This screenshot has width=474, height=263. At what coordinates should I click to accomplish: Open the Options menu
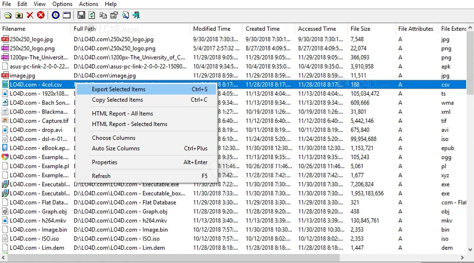(62, 4)
